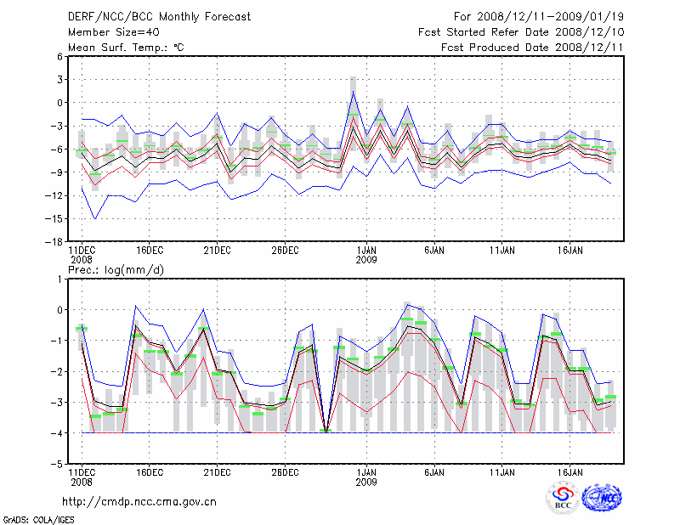
Task: Click 11JAN marker under temperature chart
Action: (x=502, y=250)
